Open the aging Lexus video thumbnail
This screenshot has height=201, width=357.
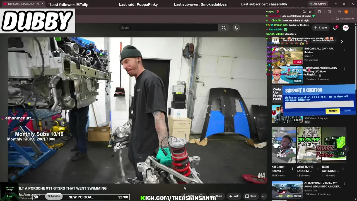(x=287, y=190)
